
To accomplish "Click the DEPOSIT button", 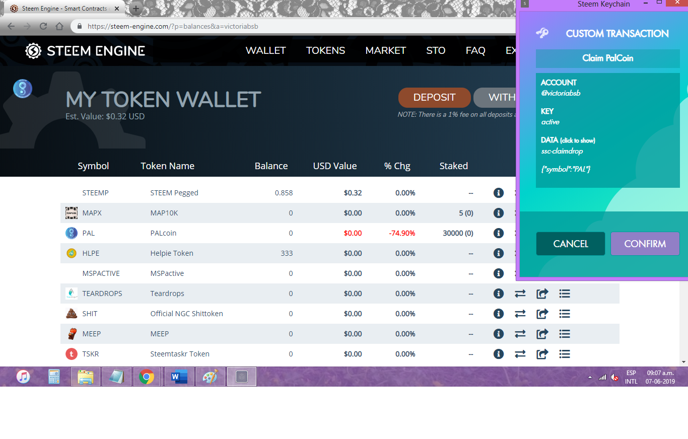I will 434,98.
